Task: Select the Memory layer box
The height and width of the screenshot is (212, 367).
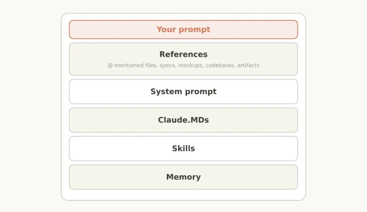Action: pyautogui.click(x=183, y=177)
